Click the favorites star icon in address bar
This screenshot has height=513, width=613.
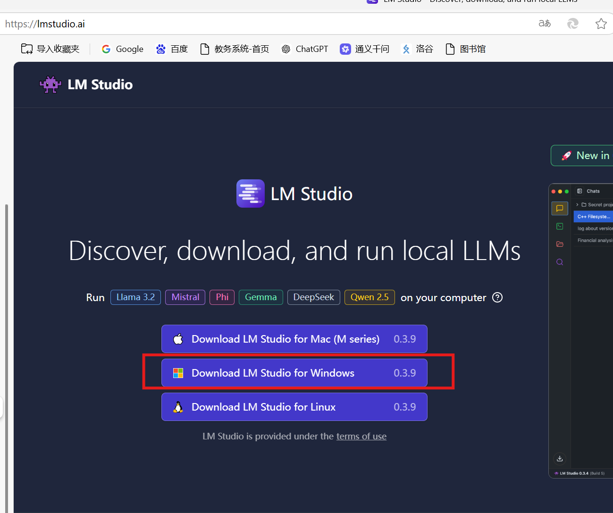[601, 24]
